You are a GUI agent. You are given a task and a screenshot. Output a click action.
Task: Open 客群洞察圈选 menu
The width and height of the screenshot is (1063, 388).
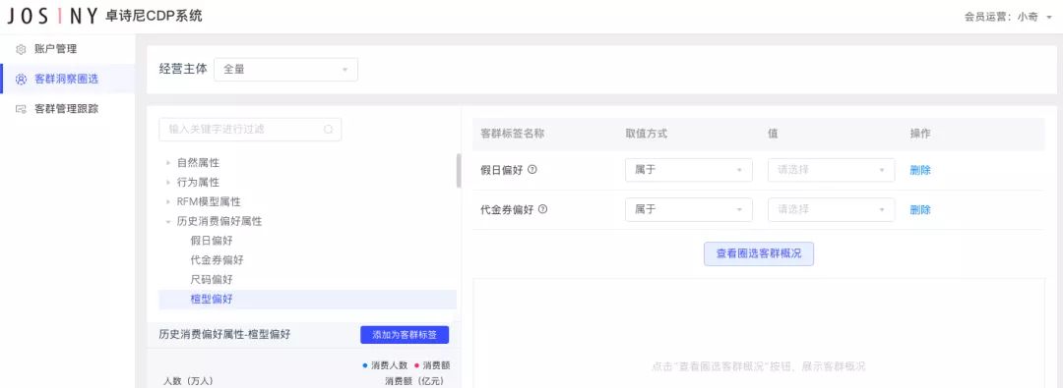pyautogui.click(x=68, y=80)
